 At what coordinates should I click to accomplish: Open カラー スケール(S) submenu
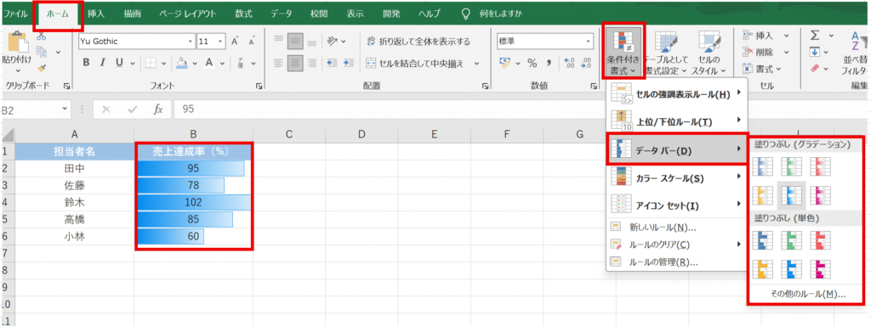pyautogui.click(x=676, y=177)
